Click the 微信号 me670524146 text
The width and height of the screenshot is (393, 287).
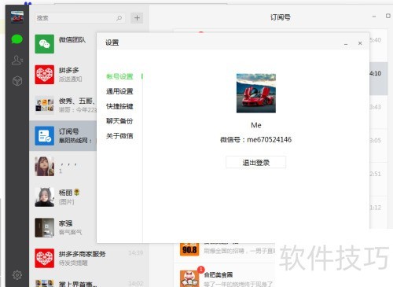[255, 140]
